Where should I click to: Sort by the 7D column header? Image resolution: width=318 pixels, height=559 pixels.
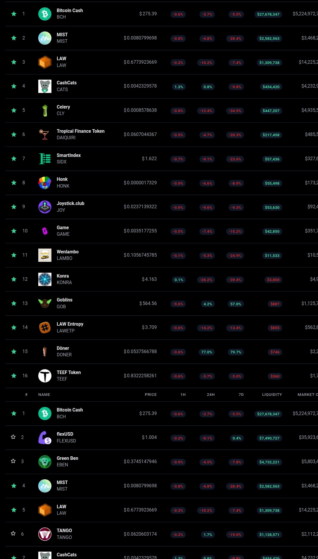click(241, 395)
